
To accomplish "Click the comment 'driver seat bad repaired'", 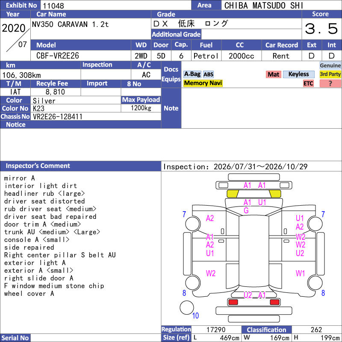I will tap(50, 217).
